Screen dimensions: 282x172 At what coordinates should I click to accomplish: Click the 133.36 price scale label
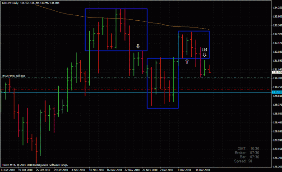pos(277,25)
